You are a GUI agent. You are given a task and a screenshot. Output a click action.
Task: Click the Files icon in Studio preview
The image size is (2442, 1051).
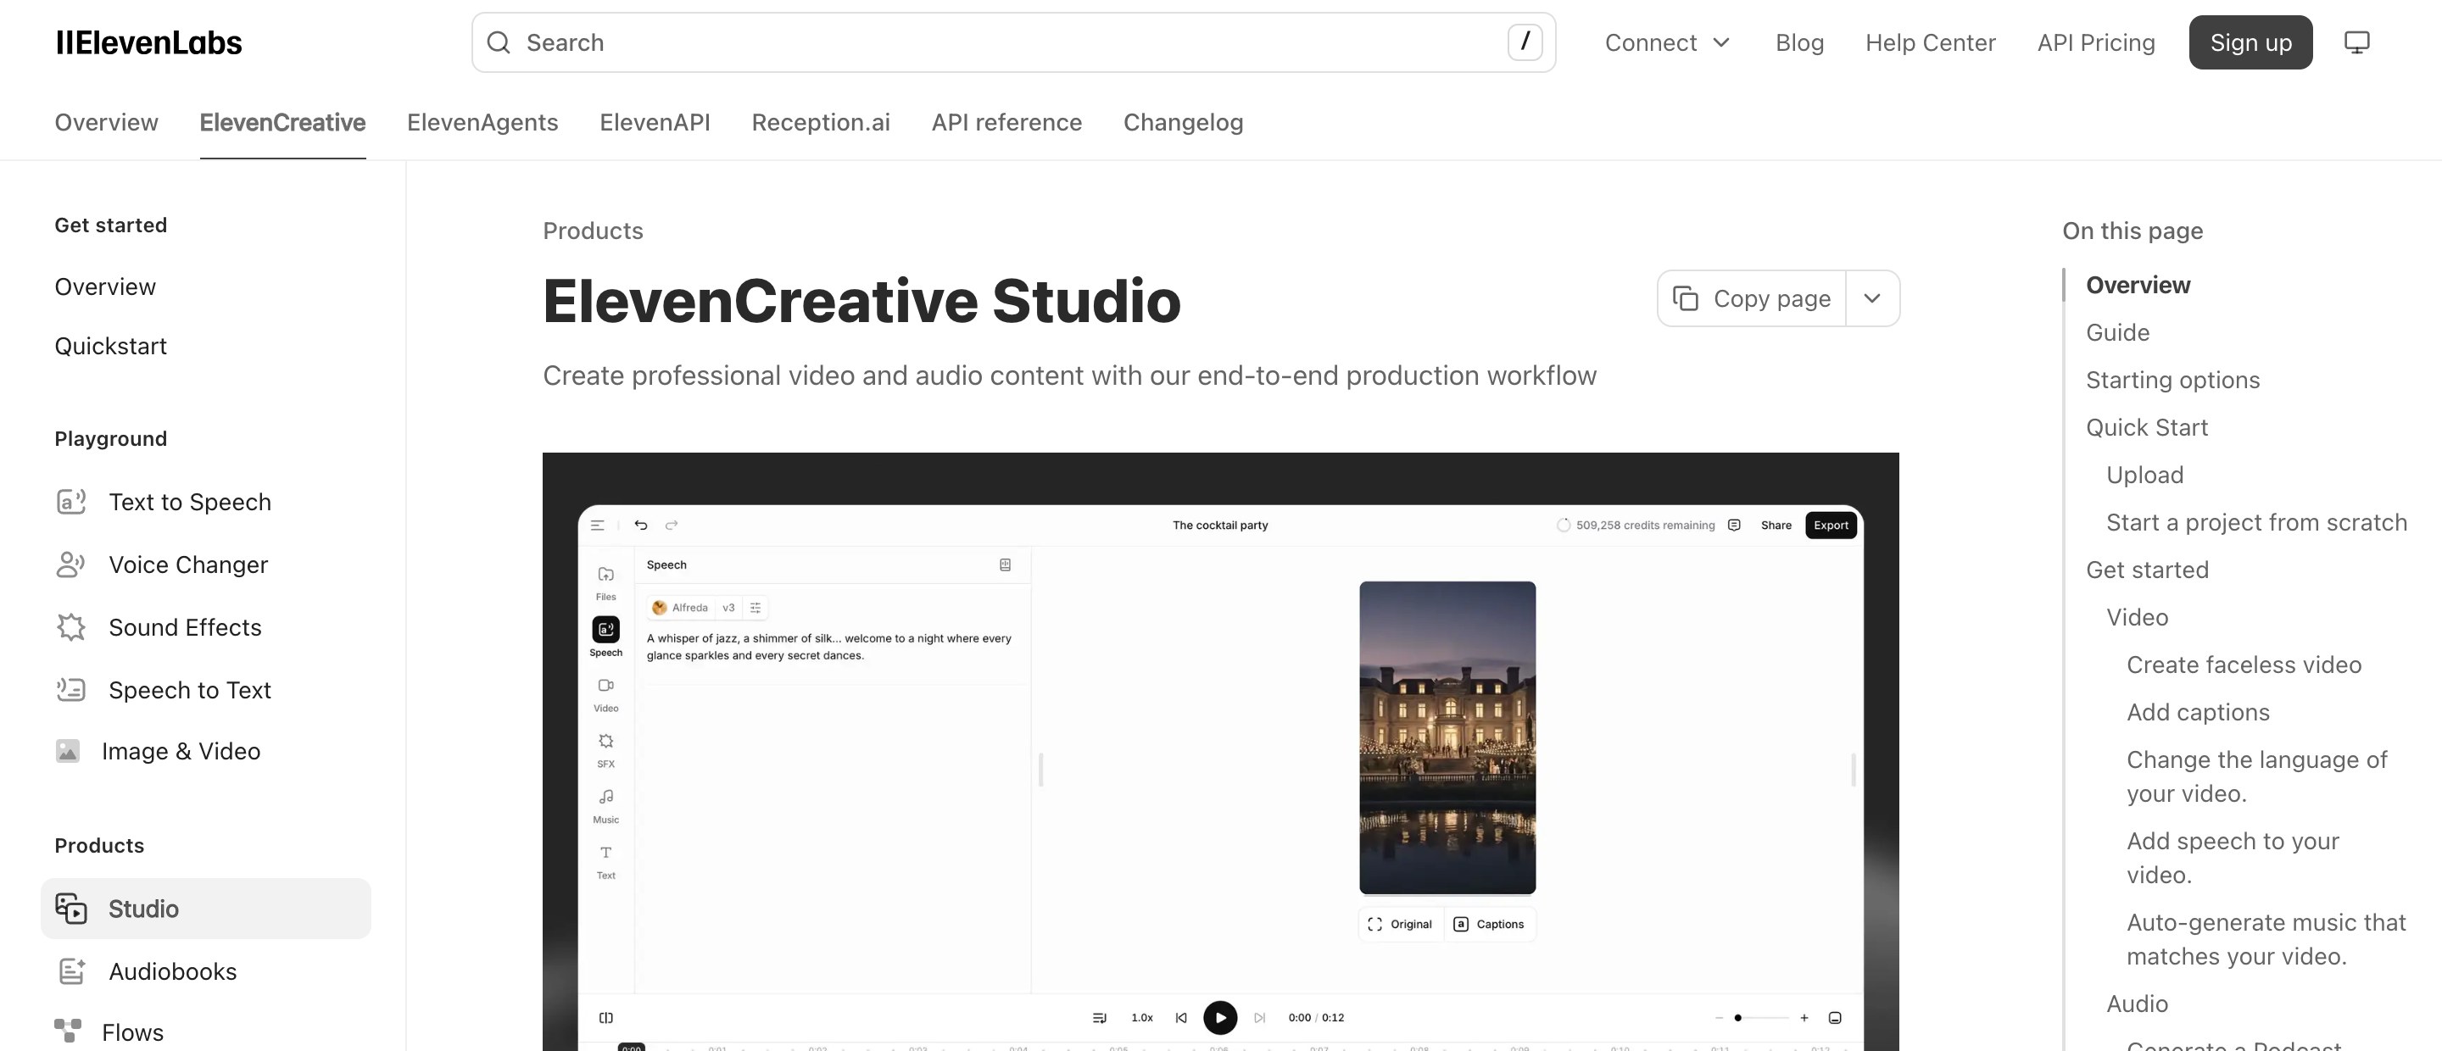(x=605, y=575)
